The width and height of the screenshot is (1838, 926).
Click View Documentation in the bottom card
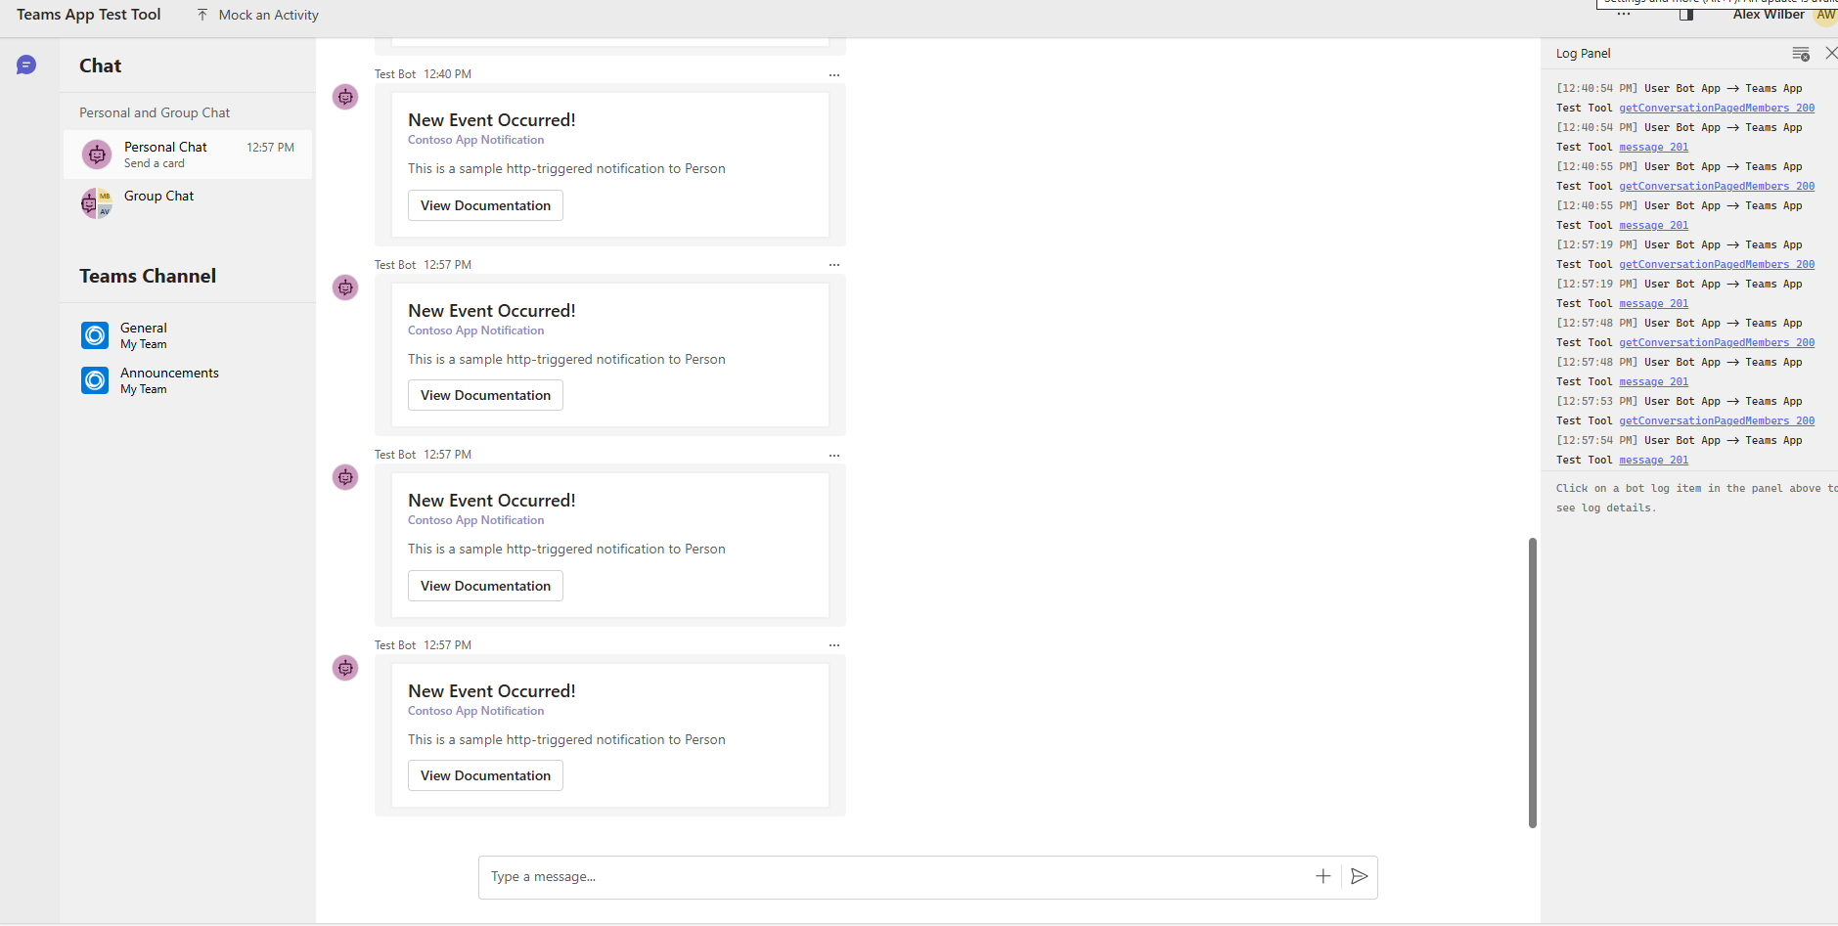pyautogui.click(x=485, y=775)
